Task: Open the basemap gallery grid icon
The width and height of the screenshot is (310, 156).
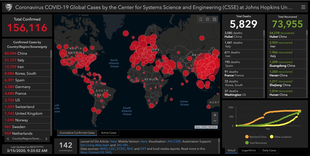Action: pos(214,19)
